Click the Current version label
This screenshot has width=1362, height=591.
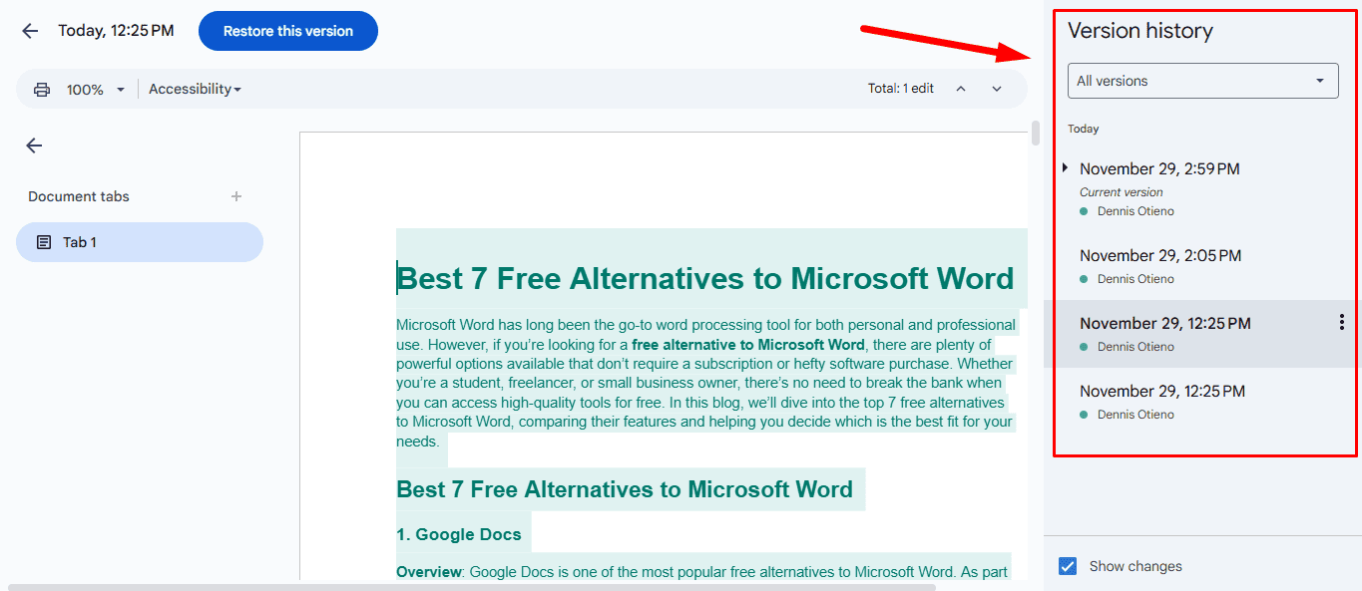(x=1122, y=192)
